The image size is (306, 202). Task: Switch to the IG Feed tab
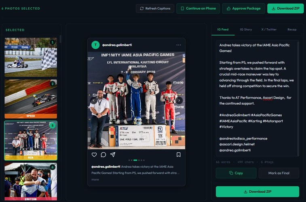(223, 29)
